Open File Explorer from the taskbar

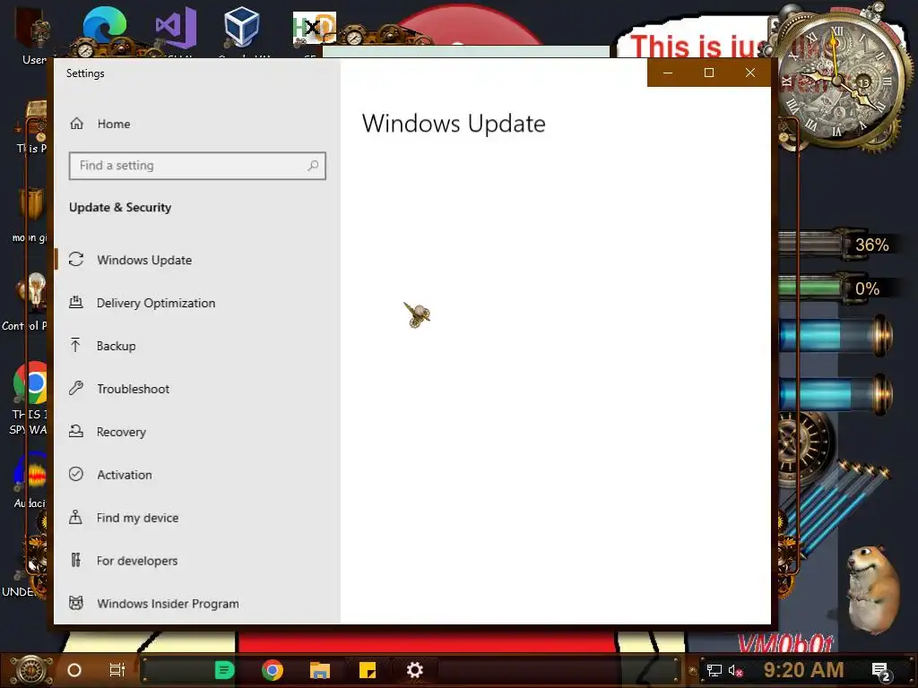[x=320, y=670]
